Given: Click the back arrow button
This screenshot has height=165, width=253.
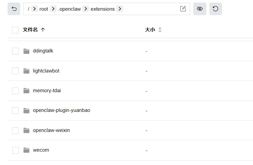Looking at the screenshot, I should click(x=14, y=9).
